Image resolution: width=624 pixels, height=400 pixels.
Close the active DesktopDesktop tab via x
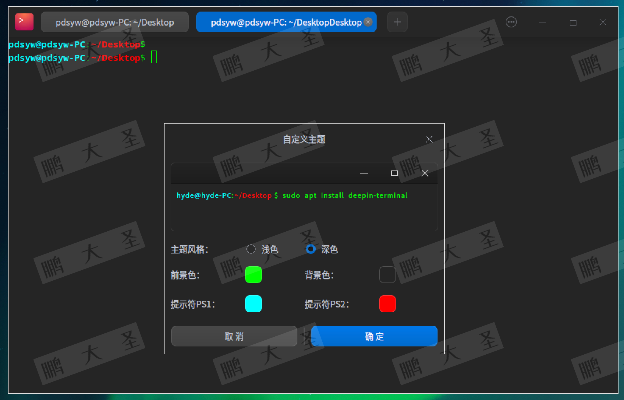(x=368, y=22)
